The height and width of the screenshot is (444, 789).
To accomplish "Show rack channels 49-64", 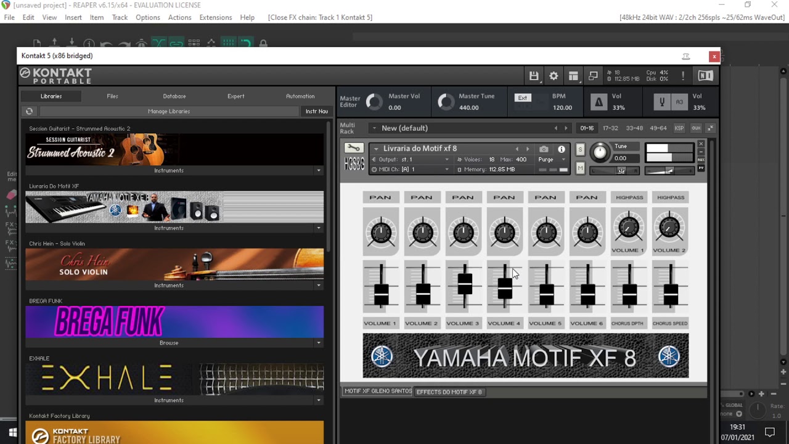I will click(x=658, y=128).
